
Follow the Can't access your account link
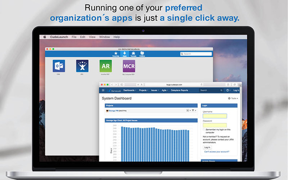[216, 152]
